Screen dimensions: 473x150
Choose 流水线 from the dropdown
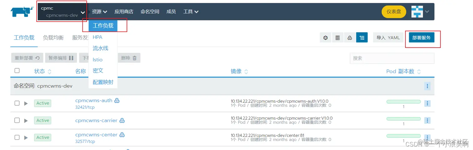[x=100, y=48]
